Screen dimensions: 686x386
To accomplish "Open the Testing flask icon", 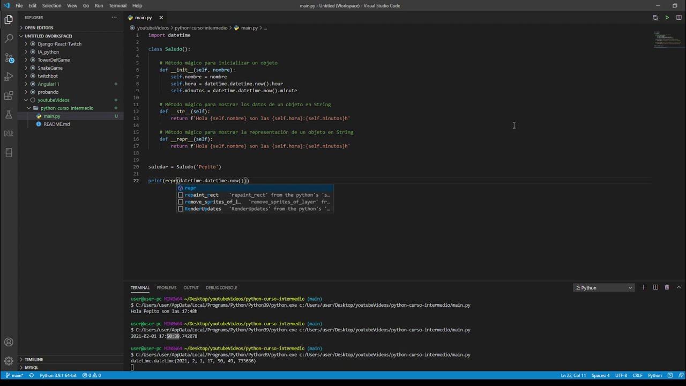I will coord(9,115).
